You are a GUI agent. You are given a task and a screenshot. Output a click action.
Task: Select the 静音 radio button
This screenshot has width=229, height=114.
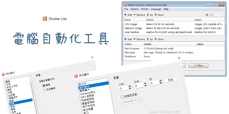44,85
